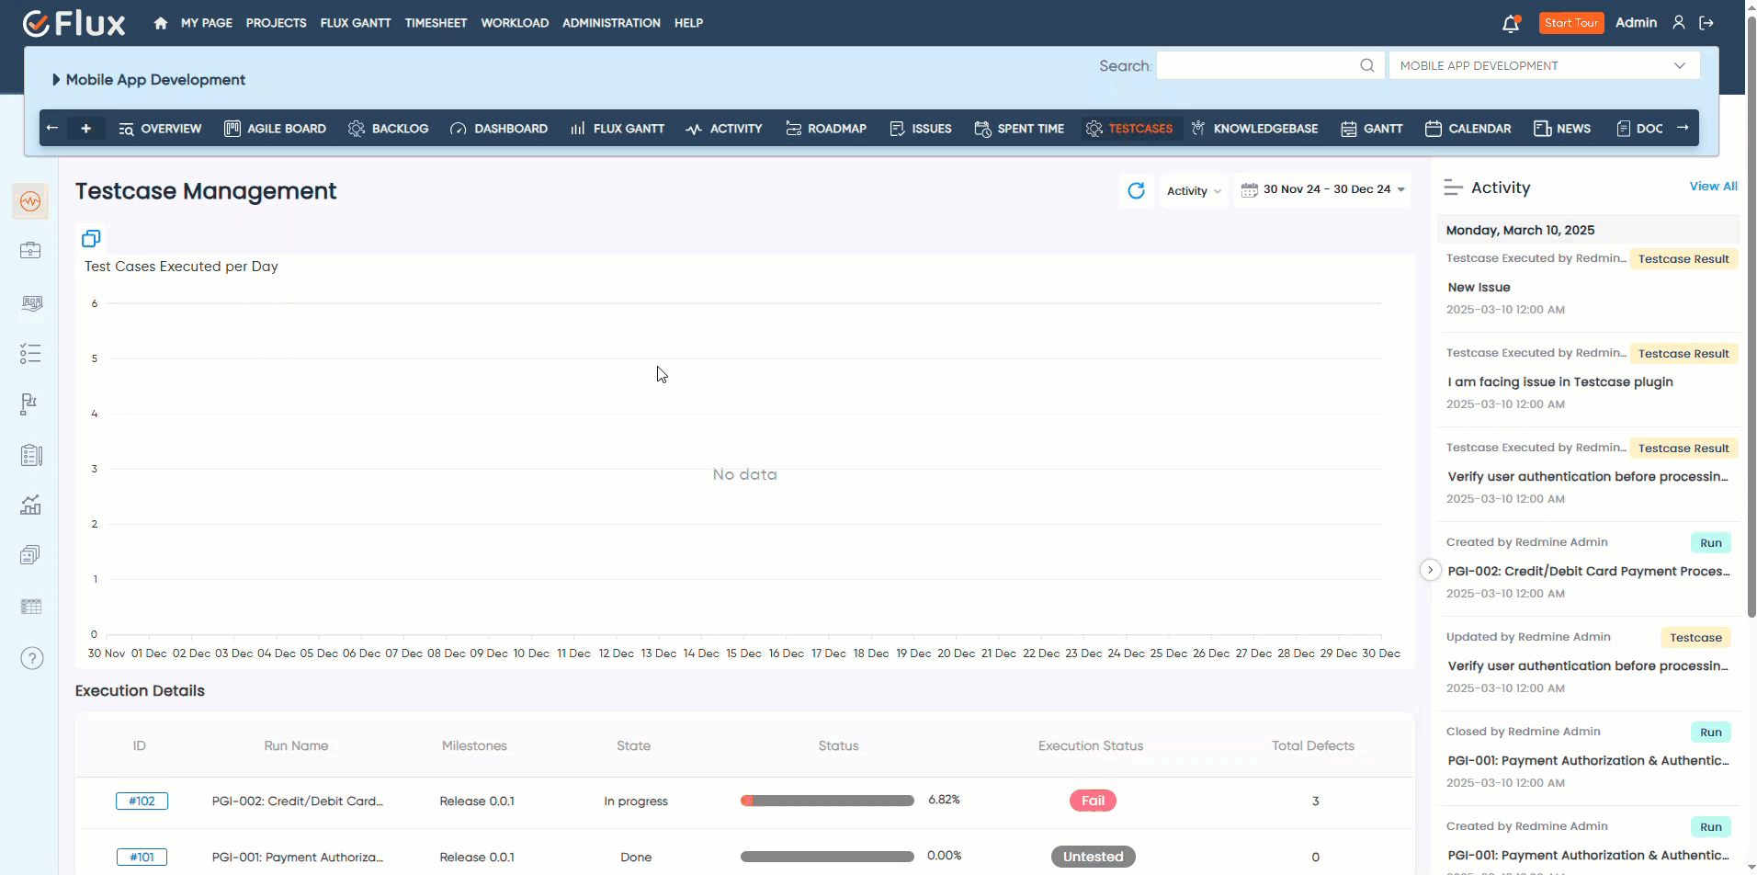Refresh the testcase dashboard

[x=1137, y=190]
